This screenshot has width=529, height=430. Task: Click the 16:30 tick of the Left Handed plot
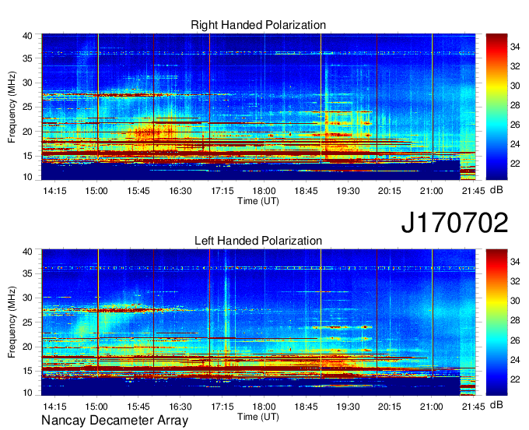180,407
